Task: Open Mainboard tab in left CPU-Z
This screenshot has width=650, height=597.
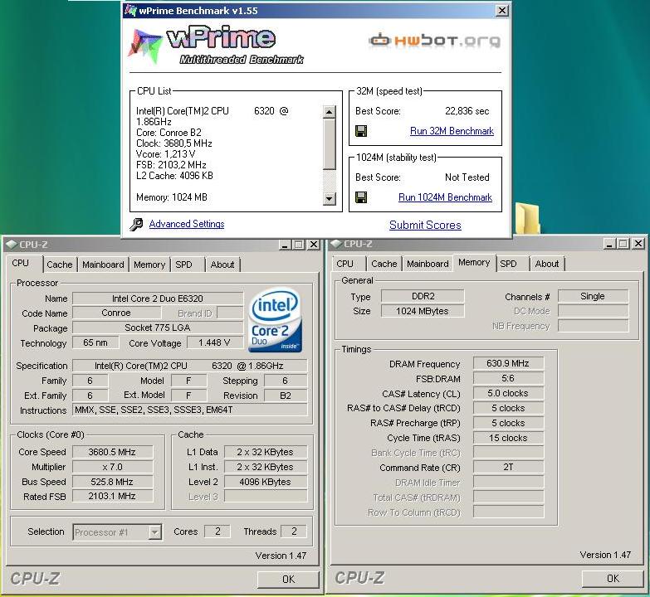Action: [103, 265]
